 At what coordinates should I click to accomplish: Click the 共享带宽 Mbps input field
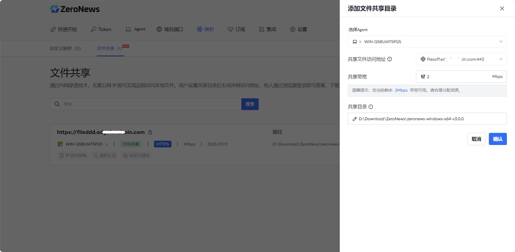click(461, 77)
